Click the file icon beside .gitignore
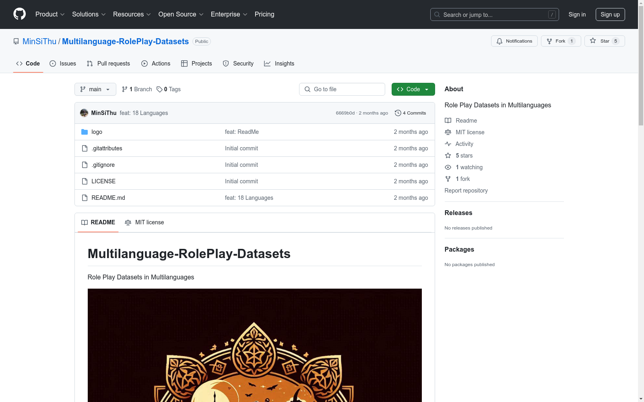The height and width of the screenshot is (402, 644). click(x=85, y=165)
